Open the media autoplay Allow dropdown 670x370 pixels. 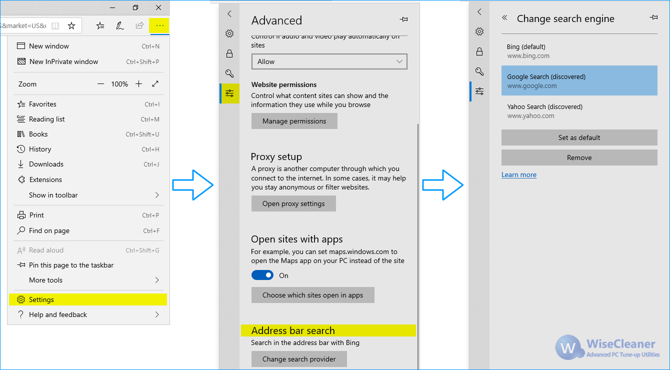point(329,61)
